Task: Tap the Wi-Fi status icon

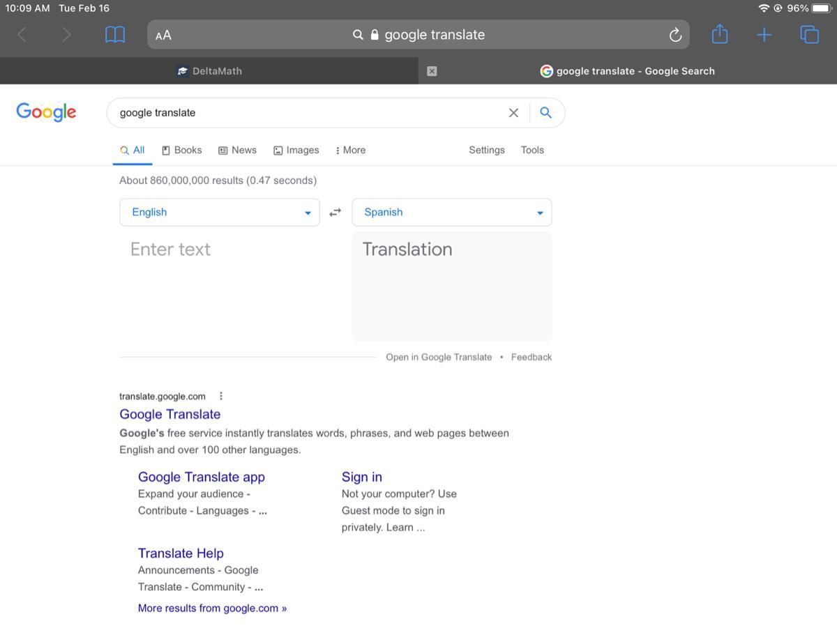Action: 764,8
